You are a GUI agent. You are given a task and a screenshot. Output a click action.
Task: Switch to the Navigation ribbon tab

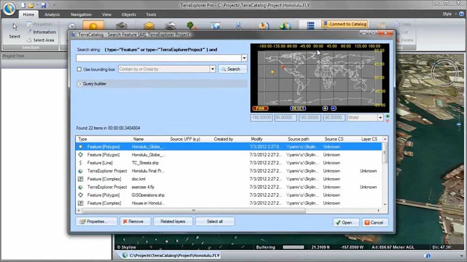click(81, 14)
